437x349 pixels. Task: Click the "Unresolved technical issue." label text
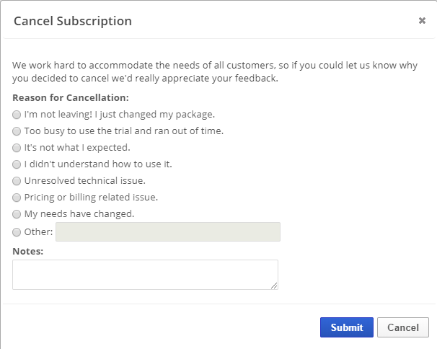84,181
